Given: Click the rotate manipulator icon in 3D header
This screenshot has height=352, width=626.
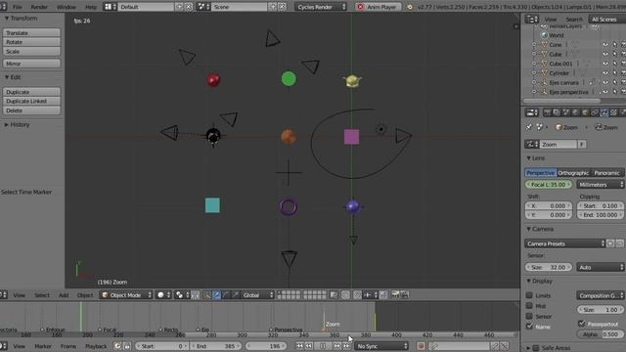Looking at the screenshot, I should click(226, 295).
